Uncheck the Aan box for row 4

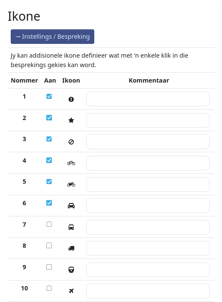pos(49,160)
